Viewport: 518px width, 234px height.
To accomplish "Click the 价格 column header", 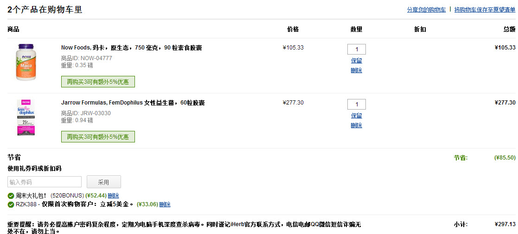I will 293,29.
